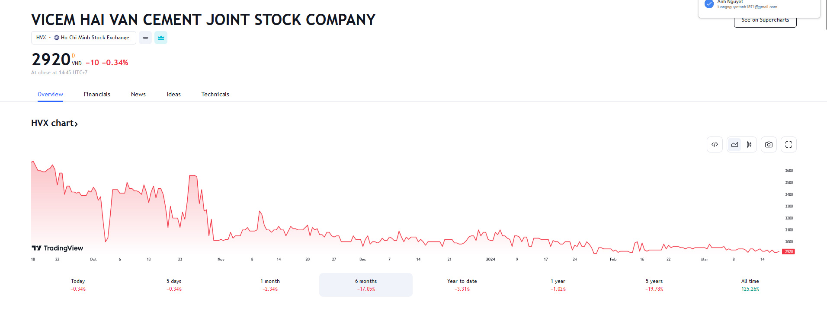Click See on Supercharts button
Screen dimensions: 827x311
click(x=765, y=20)
